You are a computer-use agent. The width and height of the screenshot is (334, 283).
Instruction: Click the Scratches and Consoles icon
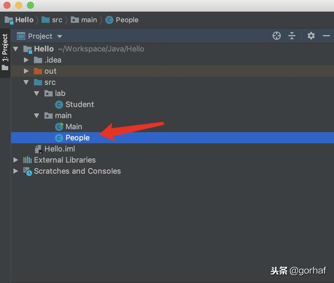click(28, 172)
